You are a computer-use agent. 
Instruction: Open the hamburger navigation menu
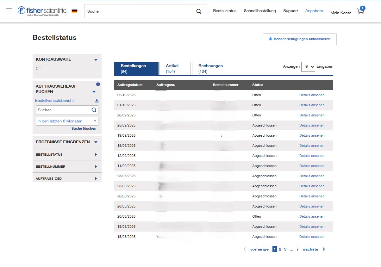[x=9, y=11]
